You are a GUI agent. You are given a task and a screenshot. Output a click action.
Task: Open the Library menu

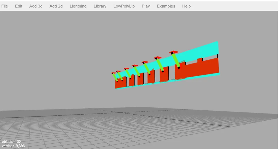100,6
